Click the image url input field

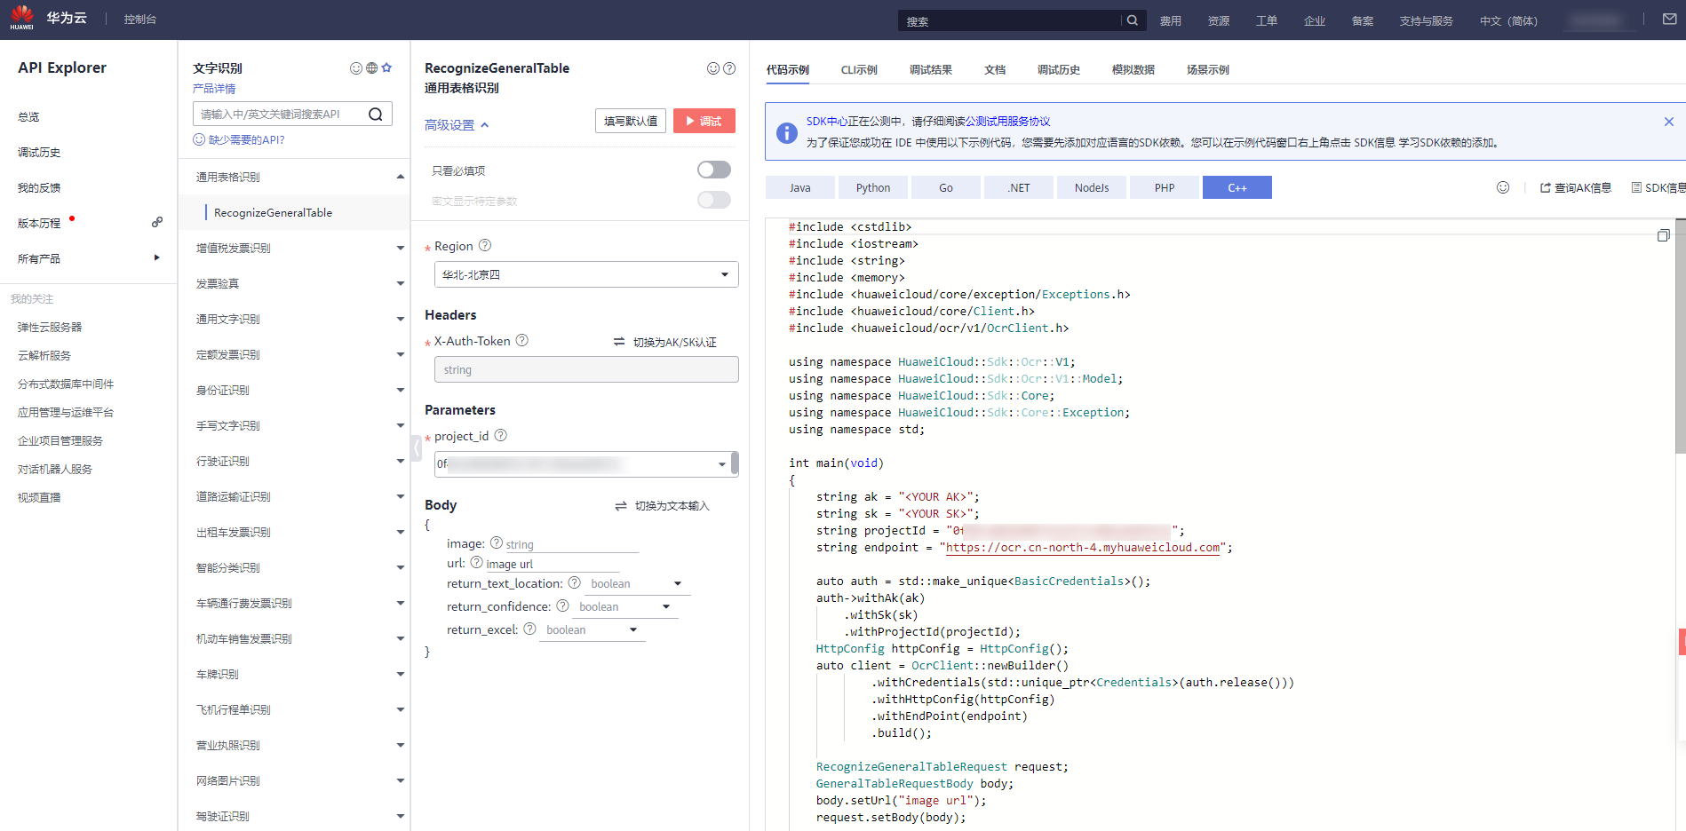[552, 564]
